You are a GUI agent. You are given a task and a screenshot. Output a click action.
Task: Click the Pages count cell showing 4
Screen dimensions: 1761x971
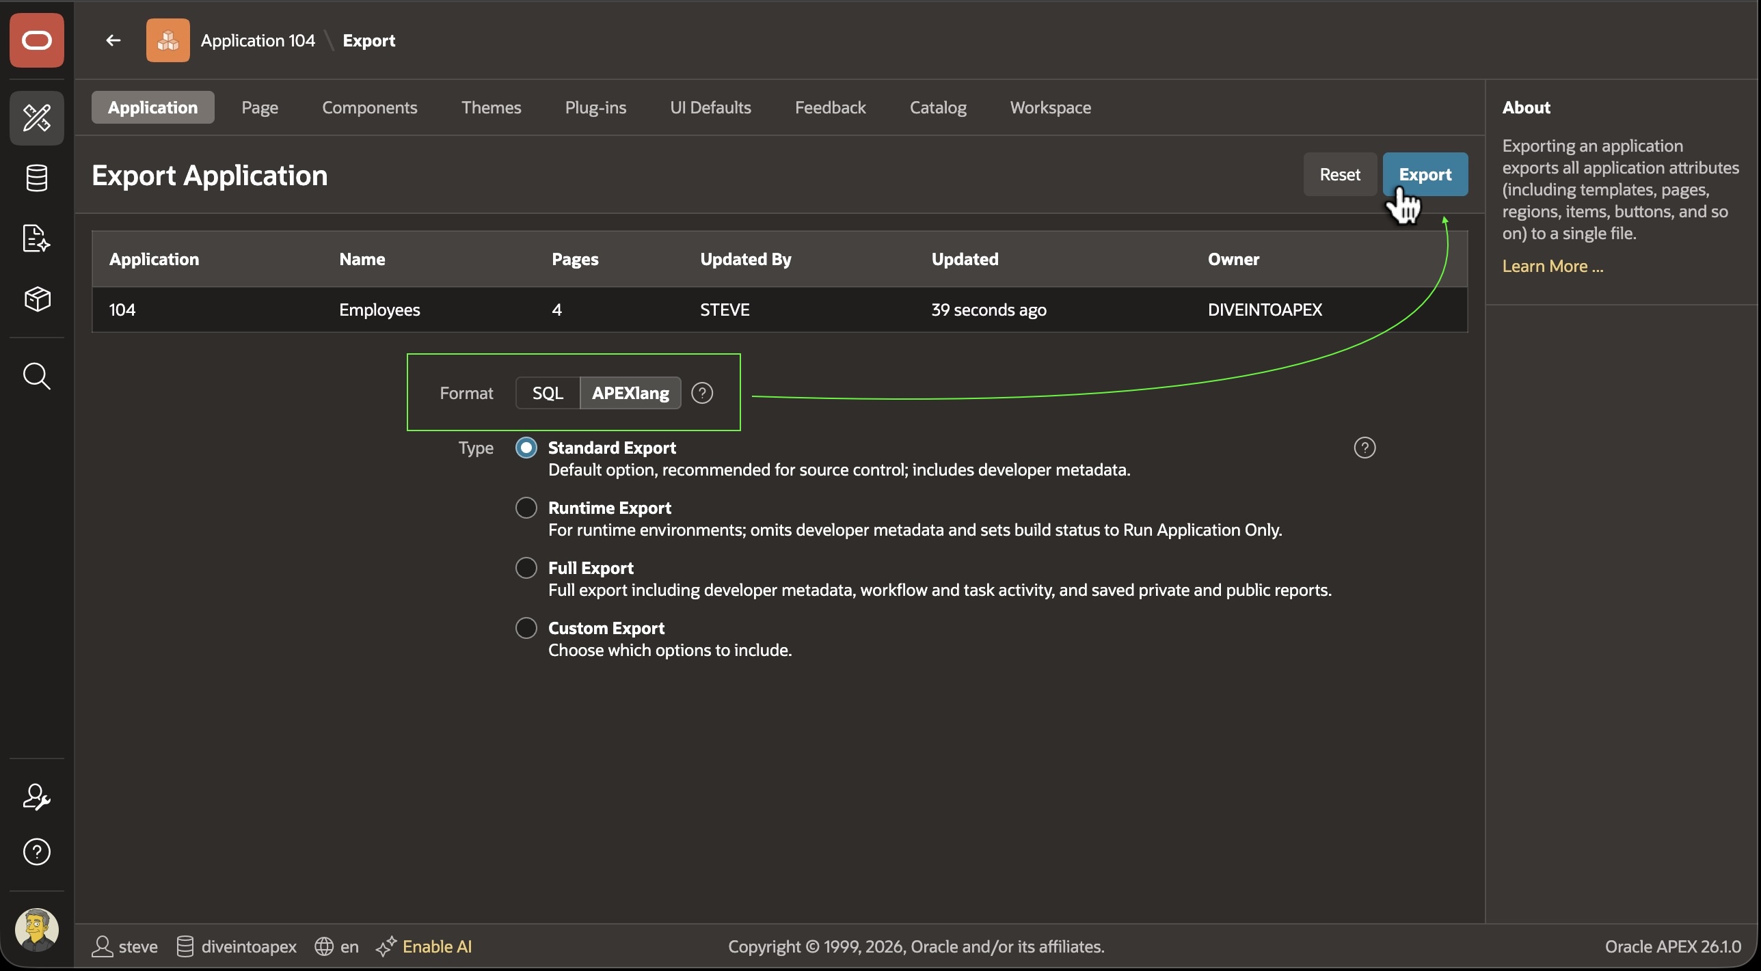(556, 310)
